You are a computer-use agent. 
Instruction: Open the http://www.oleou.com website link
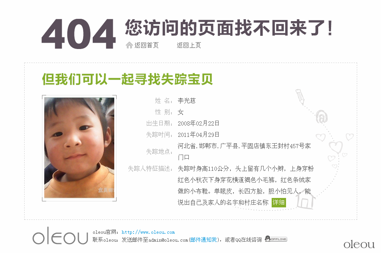(x=148, y=232)
